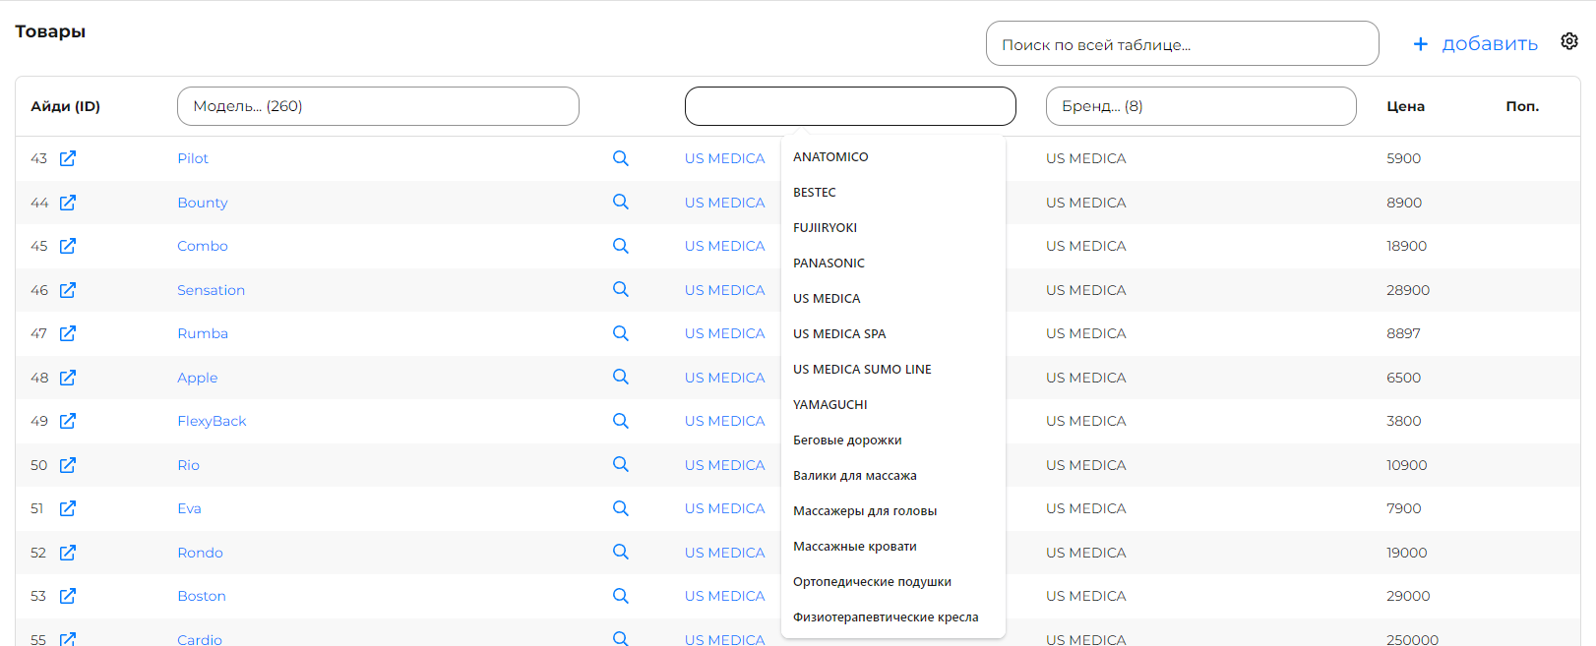This screenshot has height=646, width=1596.
Task: Select BESTEC from the dropdown list
Action: coord(893,193)
